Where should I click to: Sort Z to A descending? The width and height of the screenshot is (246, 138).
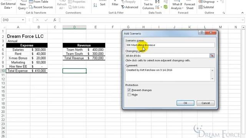click(95, 5)
